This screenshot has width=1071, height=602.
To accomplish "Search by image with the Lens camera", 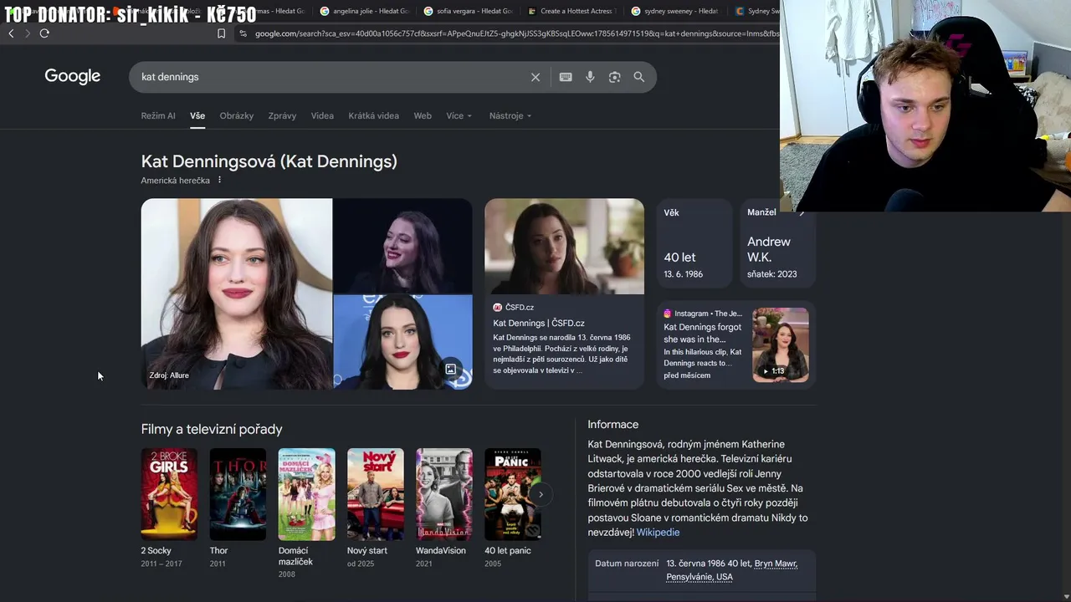I will [614, 77].
